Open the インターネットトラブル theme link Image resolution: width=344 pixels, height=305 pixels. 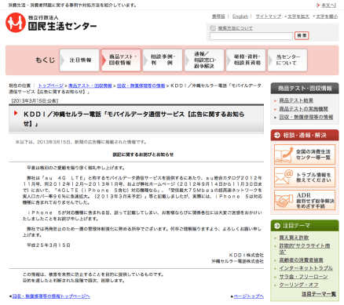tap(306, 268)
